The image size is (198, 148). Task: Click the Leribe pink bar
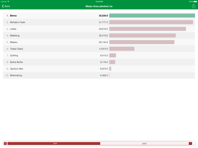[147, 29]
